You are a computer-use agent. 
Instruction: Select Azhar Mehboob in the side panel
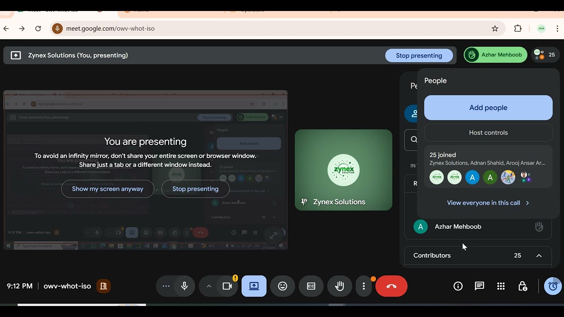tap(478, 227)
